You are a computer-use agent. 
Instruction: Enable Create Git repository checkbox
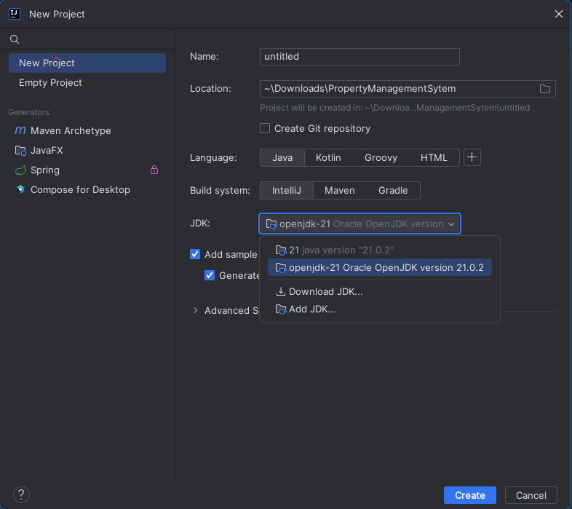tap(265, 128)
